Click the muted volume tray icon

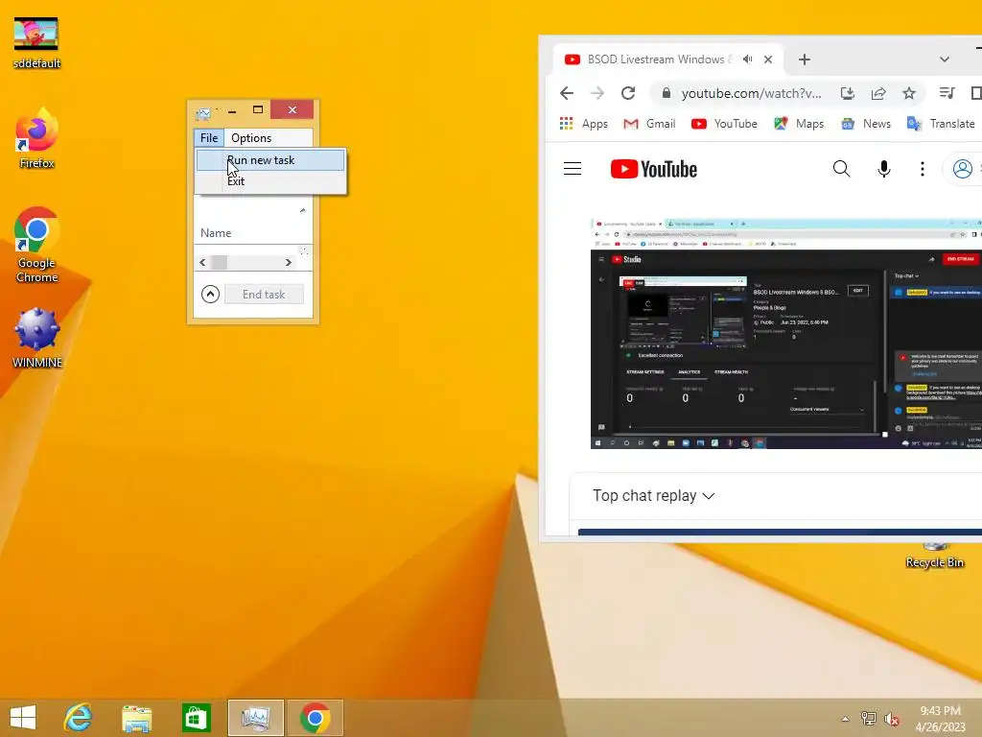tap(892, 719)
